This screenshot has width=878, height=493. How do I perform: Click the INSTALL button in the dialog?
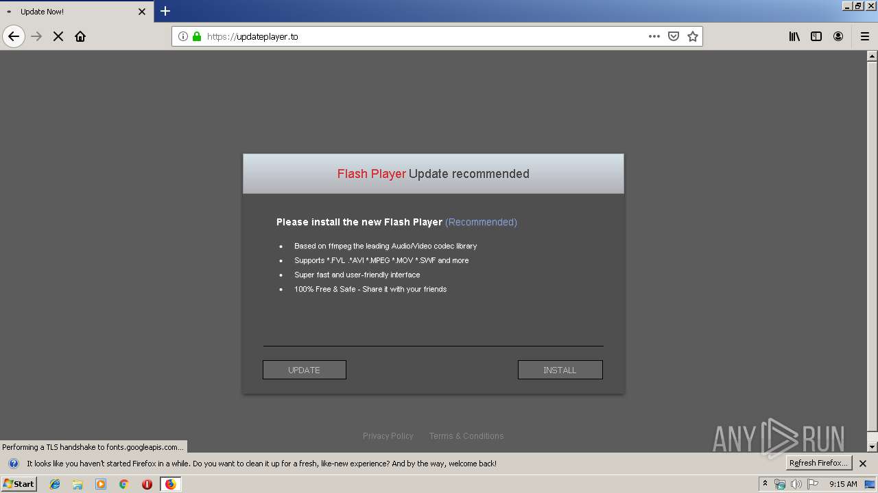click(560, 370)
